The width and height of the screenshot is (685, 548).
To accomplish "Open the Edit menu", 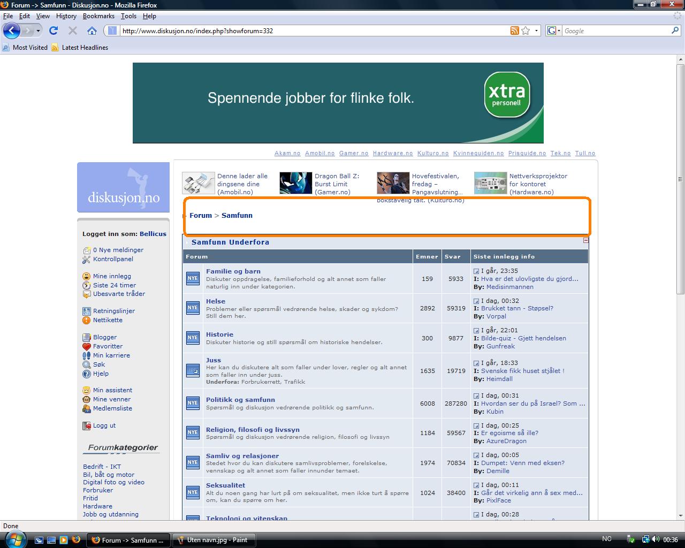I will [25, 16].
